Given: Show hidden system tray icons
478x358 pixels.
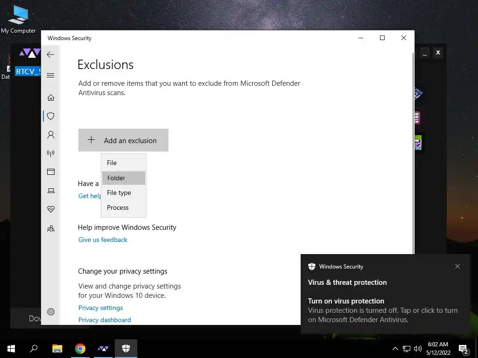Looking at the screenshot, I should (395, 349).
